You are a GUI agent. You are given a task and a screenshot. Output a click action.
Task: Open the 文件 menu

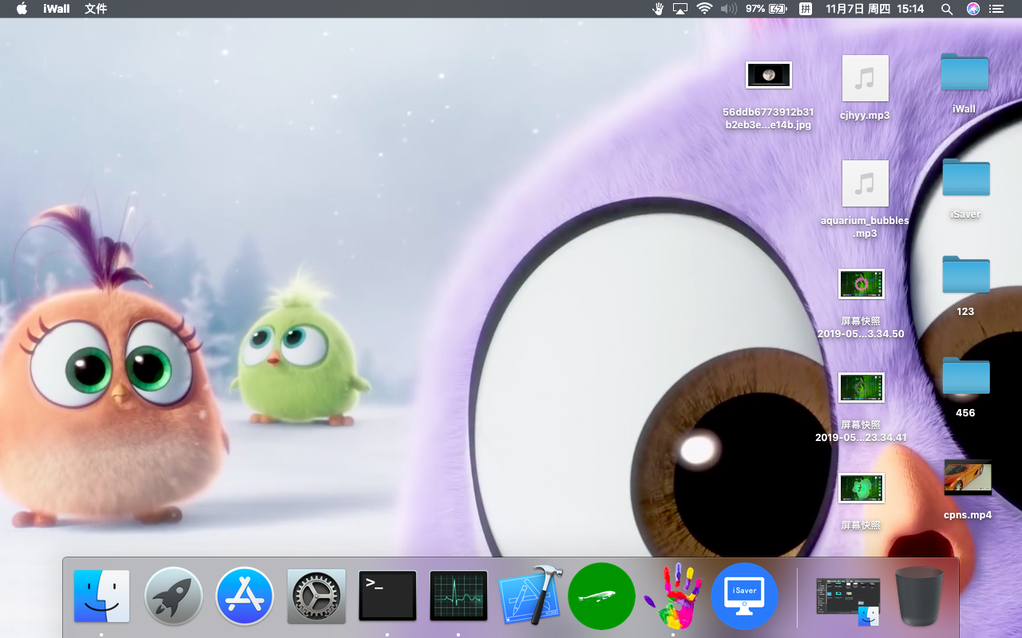tap(96, 9)
